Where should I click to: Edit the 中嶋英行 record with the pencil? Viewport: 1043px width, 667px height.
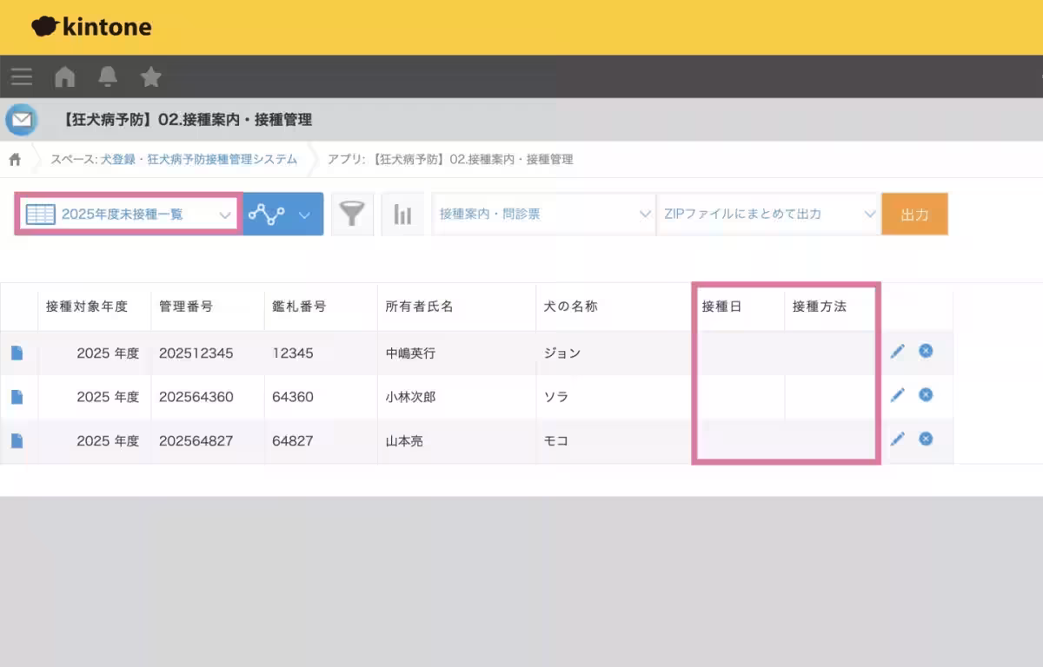coord(898,351)
